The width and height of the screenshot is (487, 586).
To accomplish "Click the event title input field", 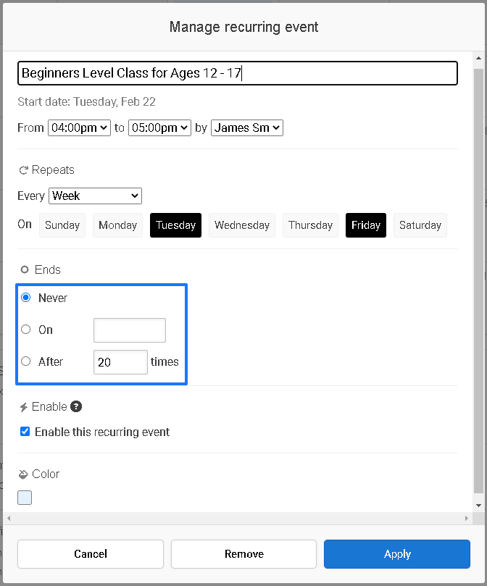I will (x=238, y=73).
